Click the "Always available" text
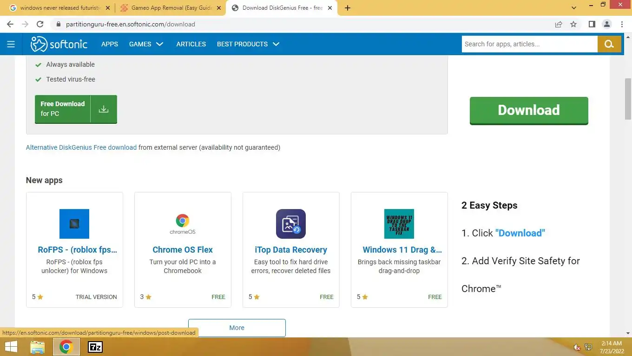This screenshot has width=632, height=356. pos(70,64)
